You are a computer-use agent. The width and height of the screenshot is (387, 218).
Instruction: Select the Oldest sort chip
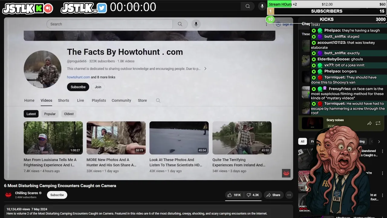point(69,114)
